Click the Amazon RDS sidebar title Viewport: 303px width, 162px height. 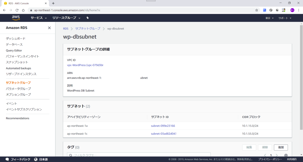click(x=17, y=28)
